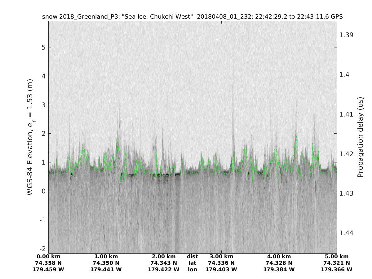Click the 5.00 km tick label
372x279 pixels.
coord(337,256)
